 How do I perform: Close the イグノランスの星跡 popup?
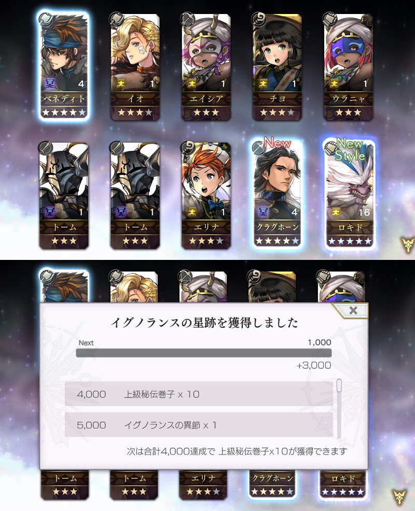[x=353, y=310]
